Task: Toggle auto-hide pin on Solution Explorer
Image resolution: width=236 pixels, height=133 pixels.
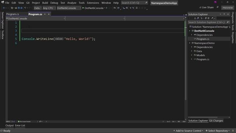Action: click(224, 14)
